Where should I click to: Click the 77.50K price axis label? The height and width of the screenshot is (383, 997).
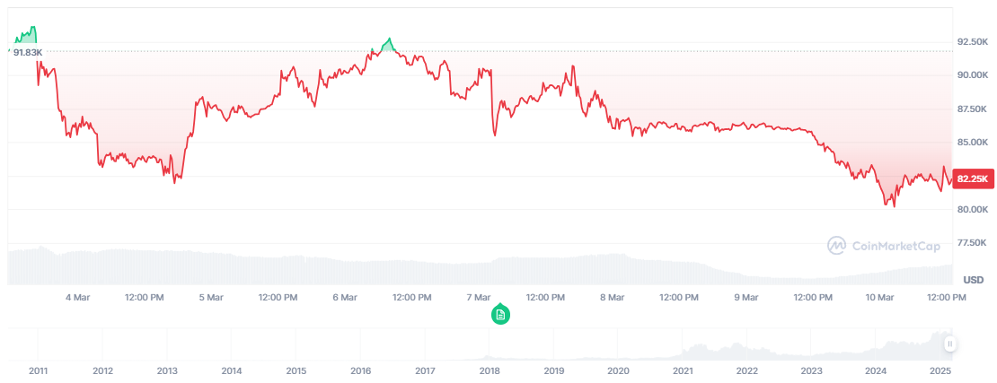click(973, 243)
